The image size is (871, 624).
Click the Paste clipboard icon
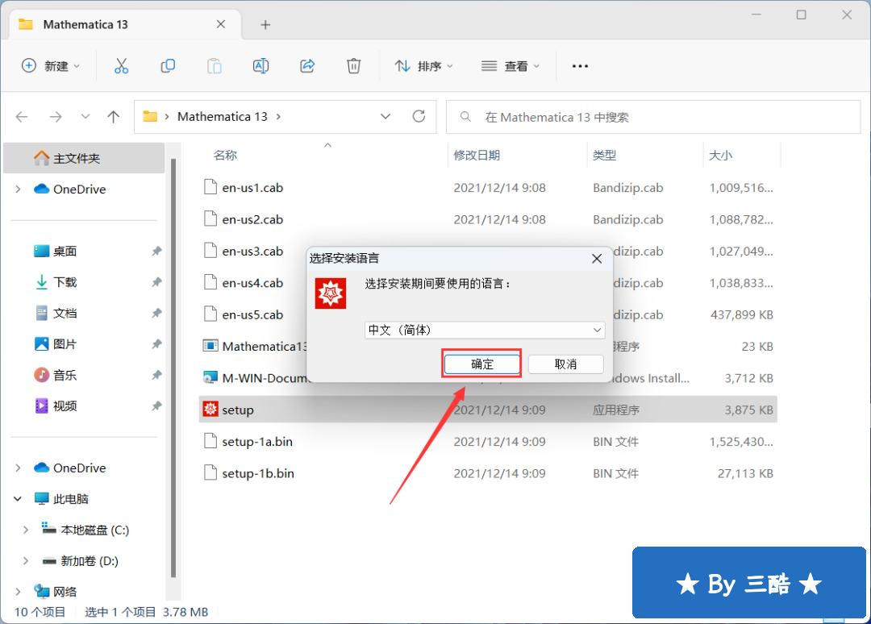pos(215,66)
